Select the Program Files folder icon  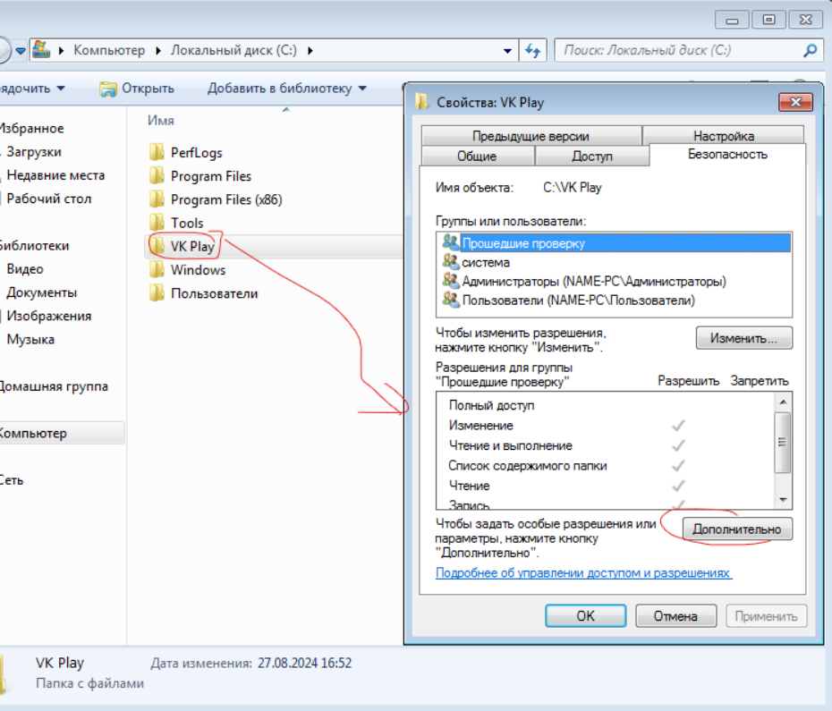(x=157, y=175)
